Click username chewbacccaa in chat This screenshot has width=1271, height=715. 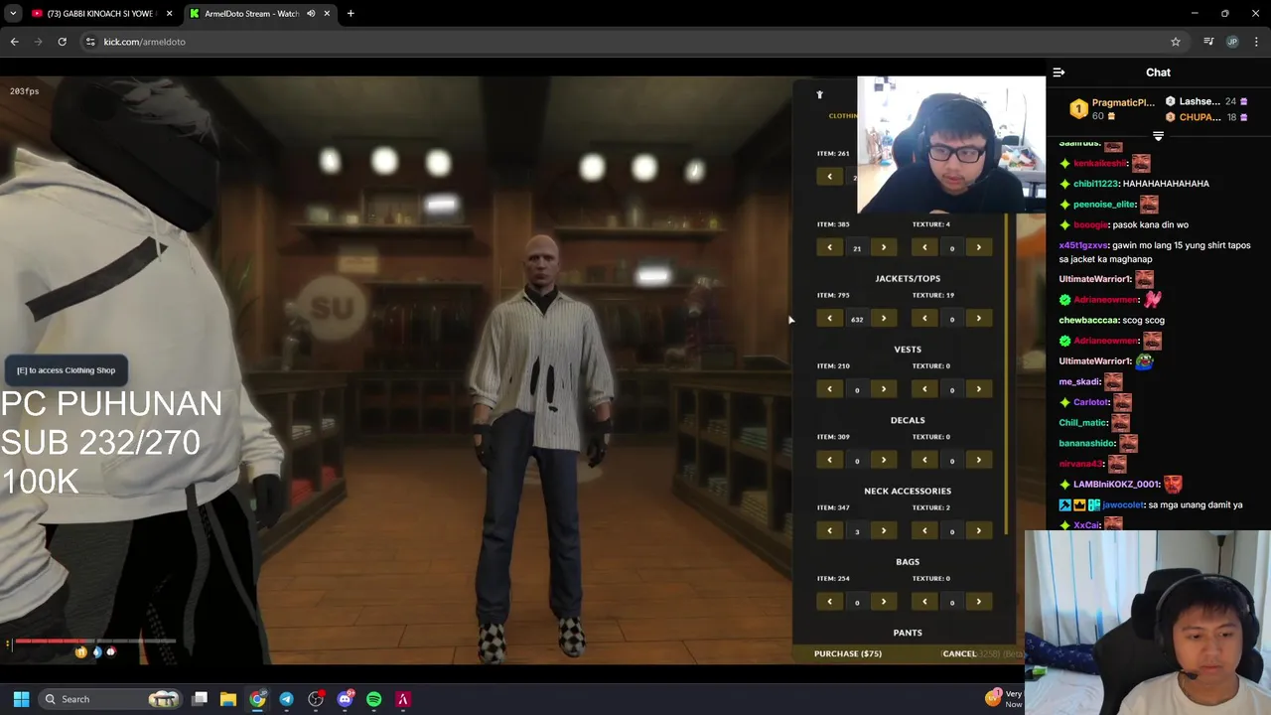pos(1086,321)
